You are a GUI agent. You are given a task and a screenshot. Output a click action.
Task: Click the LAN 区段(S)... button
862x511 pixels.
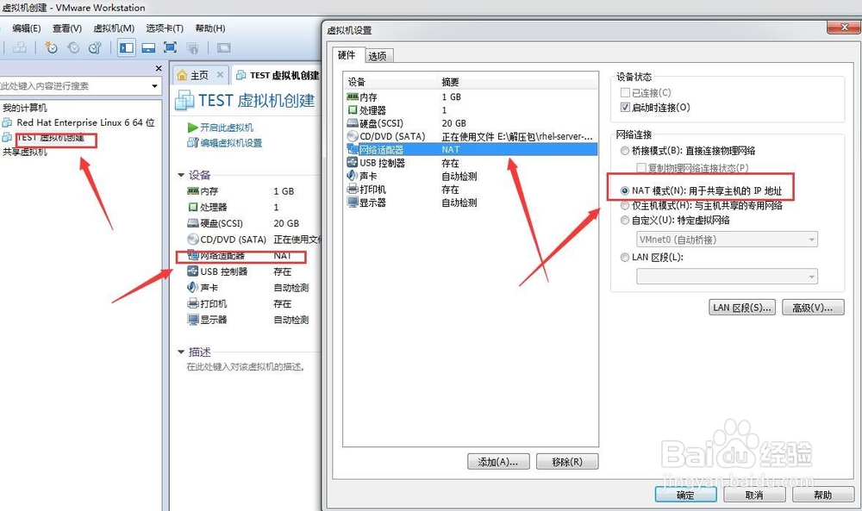click(741, 307)
